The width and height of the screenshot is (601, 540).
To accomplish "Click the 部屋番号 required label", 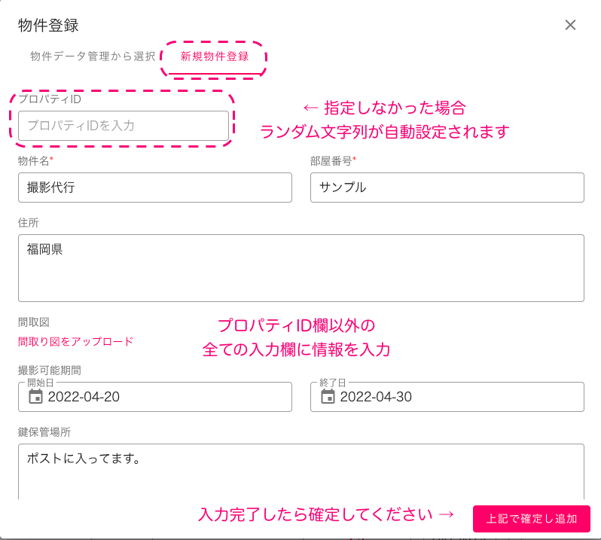I will 333,161.
